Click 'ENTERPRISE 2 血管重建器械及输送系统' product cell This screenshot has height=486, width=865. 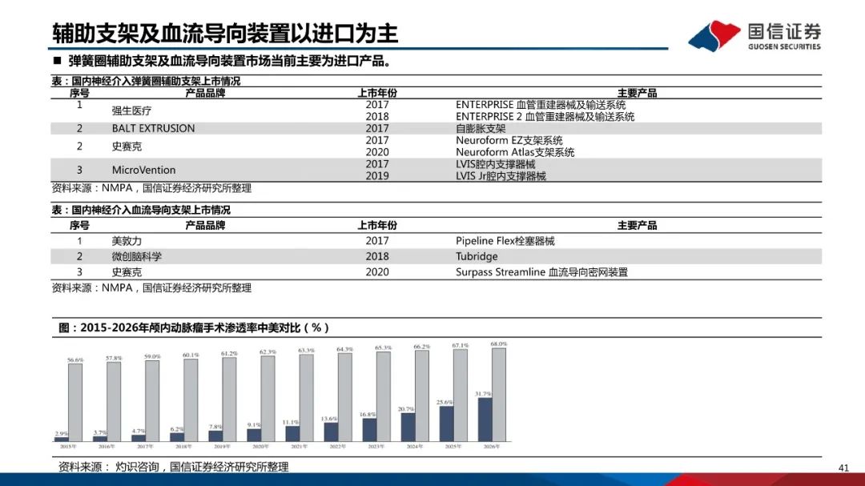545,116
